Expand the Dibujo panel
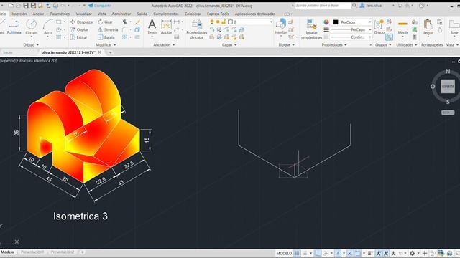 [x=31, y=44]
